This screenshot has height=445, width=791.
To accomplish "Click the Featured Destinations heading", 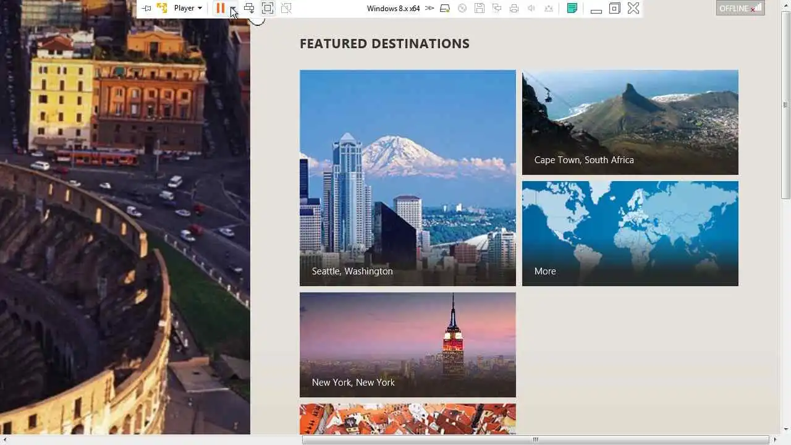I will [384, 44].
